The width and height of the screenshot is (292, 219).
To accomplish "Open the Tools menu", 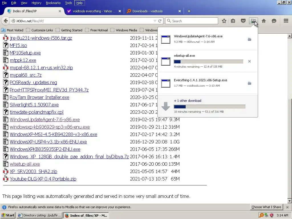I will (68, 3).
